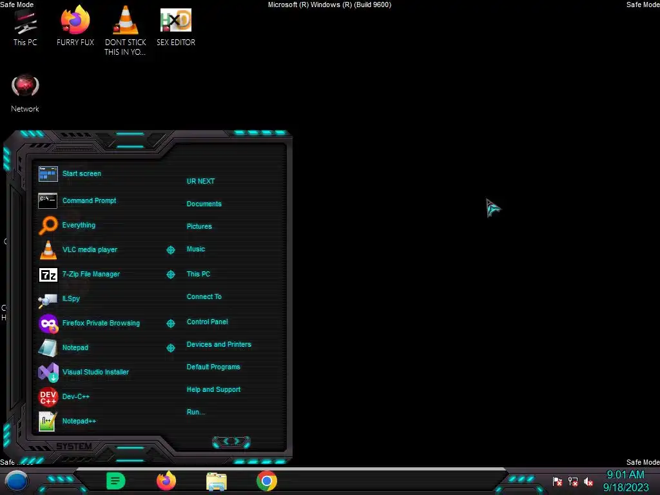Viewport: 660px width, 495px height.
Task: Expand Firefox Private Browsing jump list arrow
Action: (170, 324)
